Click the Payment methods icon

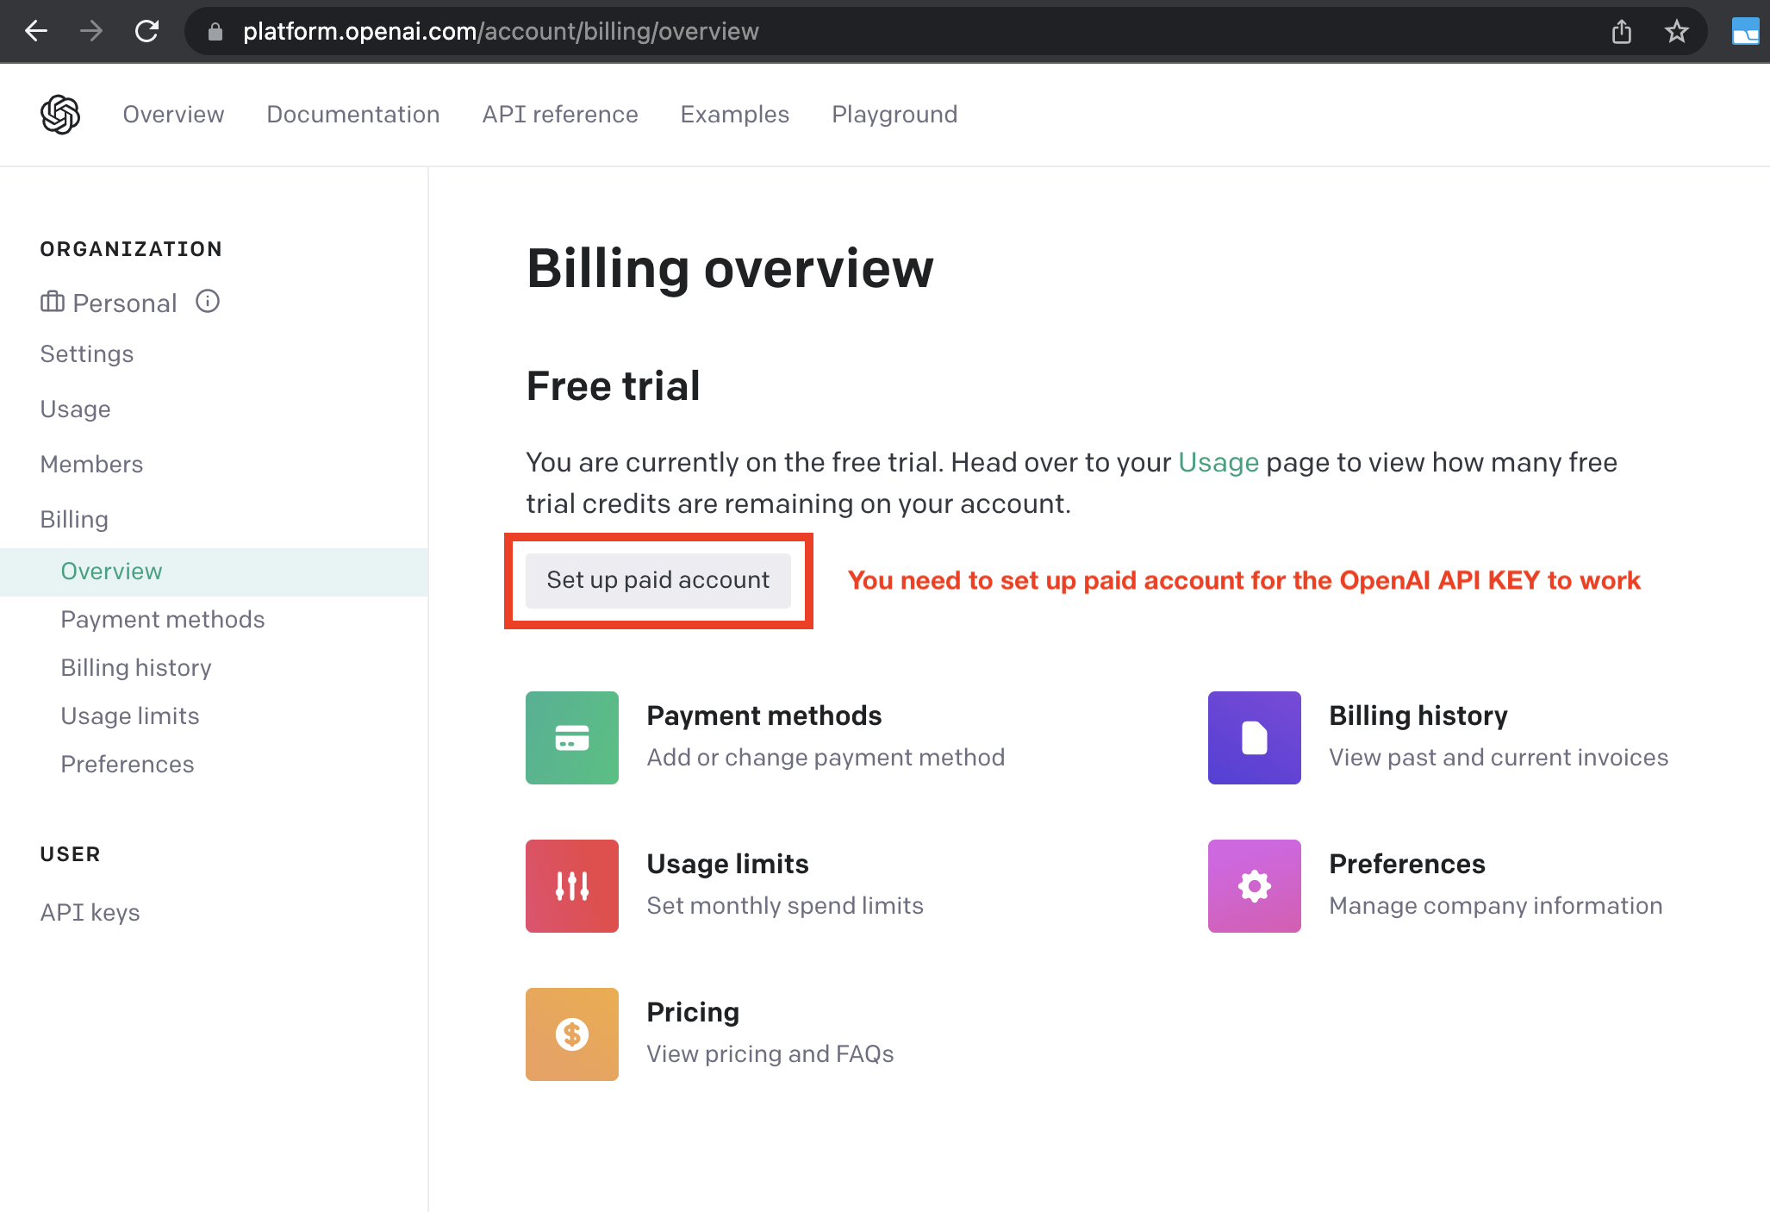click(571, 737)
